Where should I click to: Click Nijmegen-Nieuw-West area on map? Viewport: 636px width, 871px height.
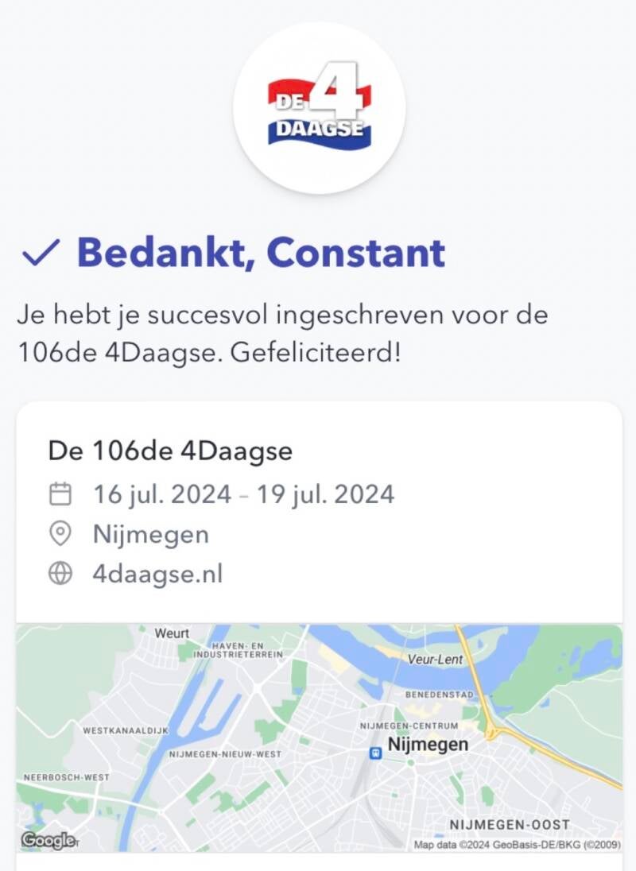coord(225,753)
